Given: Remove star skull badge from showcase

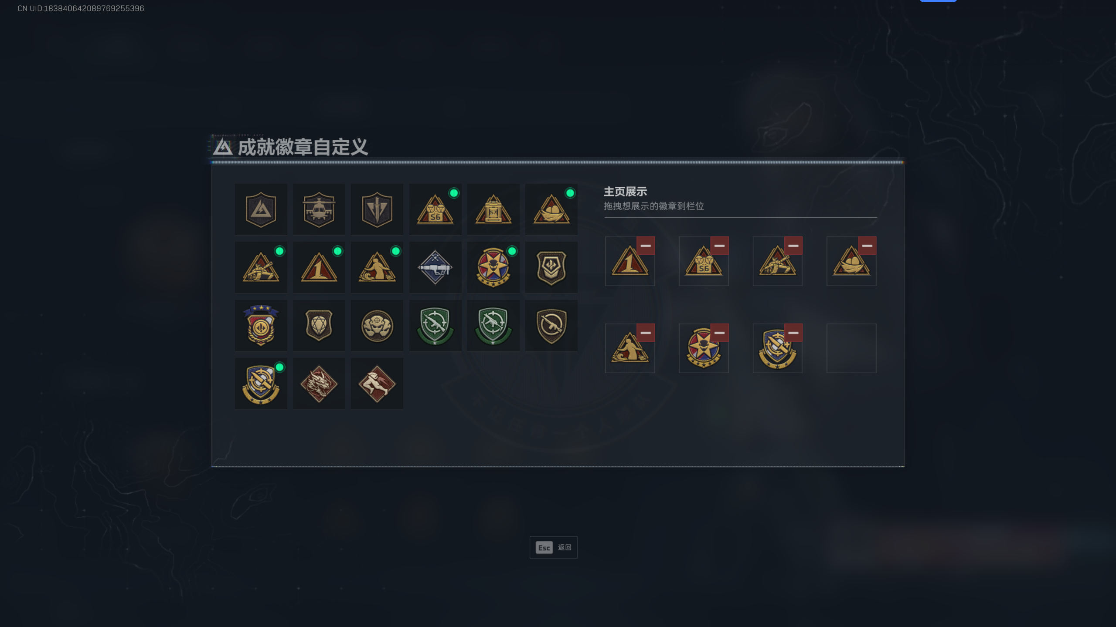Looking at the screenshot, I should [x=719, y=333].
